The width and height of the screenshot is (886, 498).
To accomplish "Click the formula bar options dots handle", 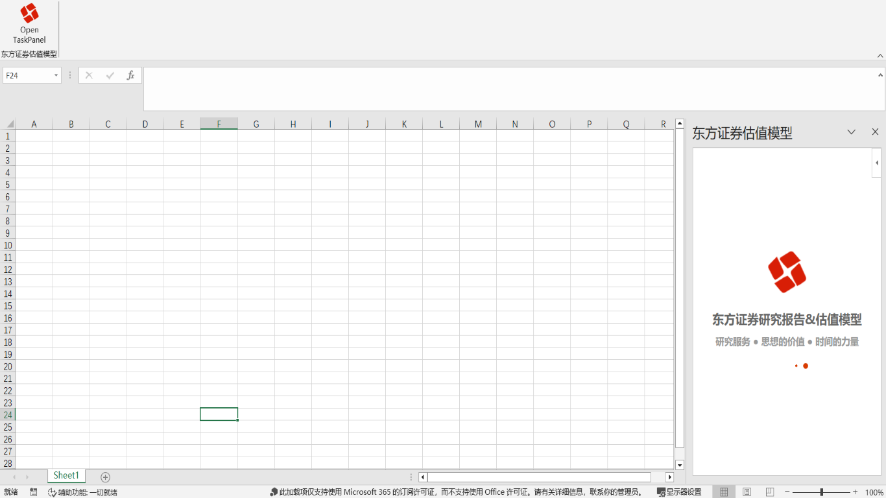I will [x=70, y=76].
